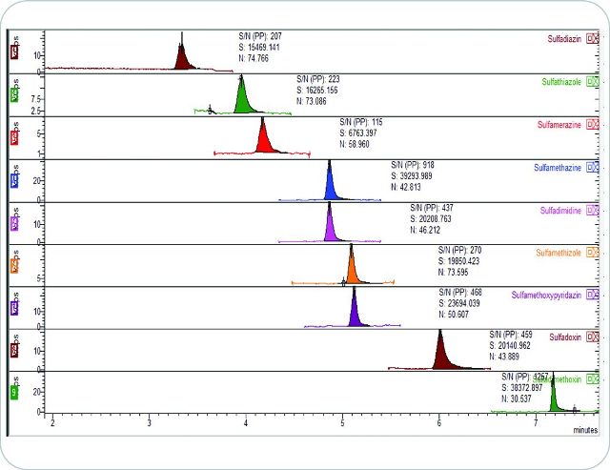This screenshot has width=610, height=470.
Task: Maximize the Sulfadoxin chromatogram pane
Action: (590, 337)
